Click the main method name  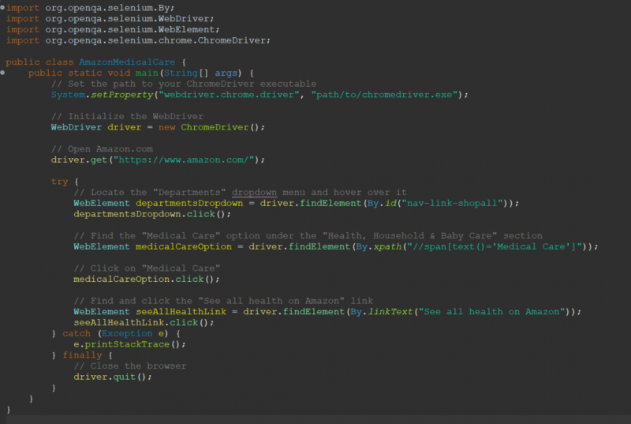(147, 73)
